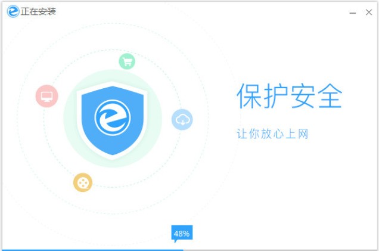The width and height of the screenshot is (379, 251).
Task: Click the 让你放心上网 subtitle text
Action: (x=272, y=134)
